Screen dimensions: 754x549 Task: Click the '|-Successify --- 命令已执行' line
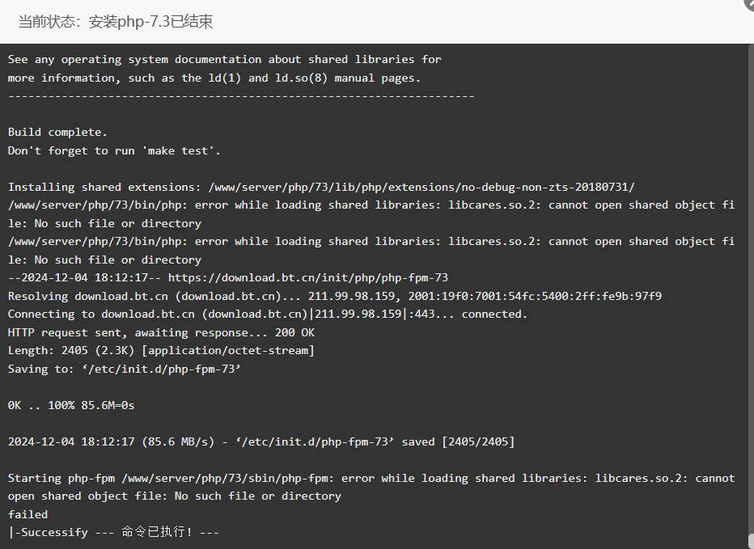pyautogui.click(x=113, y=532)
